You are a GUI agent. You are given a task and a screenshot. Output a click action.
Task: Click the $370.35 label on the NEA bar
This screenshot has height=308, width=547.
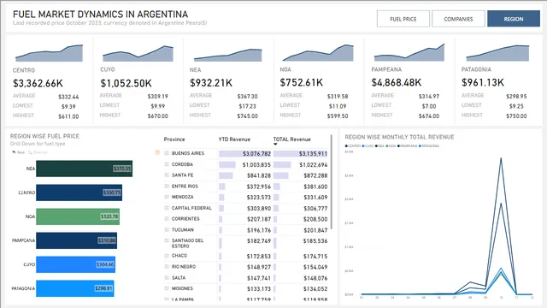tap(122, 169)
